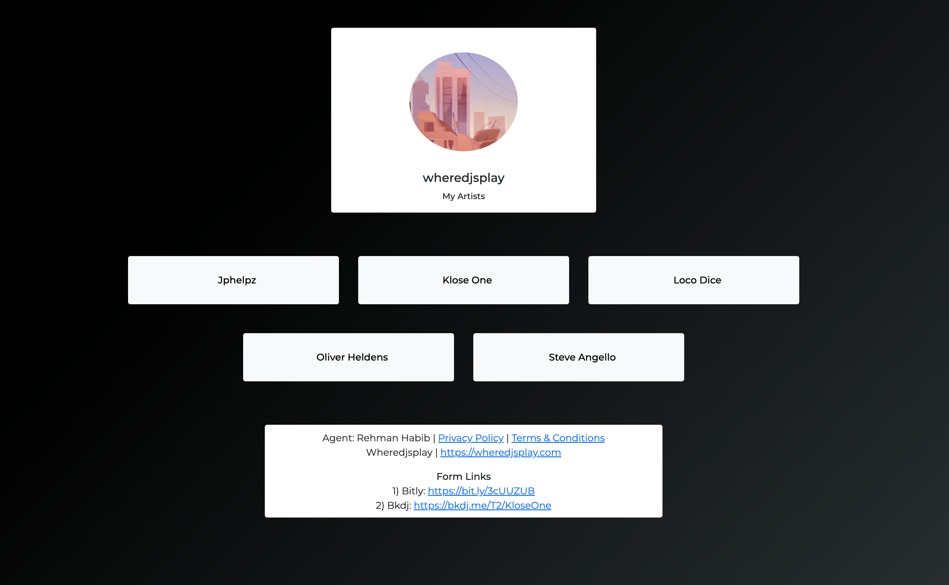Open the Klose One artist button
The height and width of the screenshot is (585, 949).
(x=463, y=280)
